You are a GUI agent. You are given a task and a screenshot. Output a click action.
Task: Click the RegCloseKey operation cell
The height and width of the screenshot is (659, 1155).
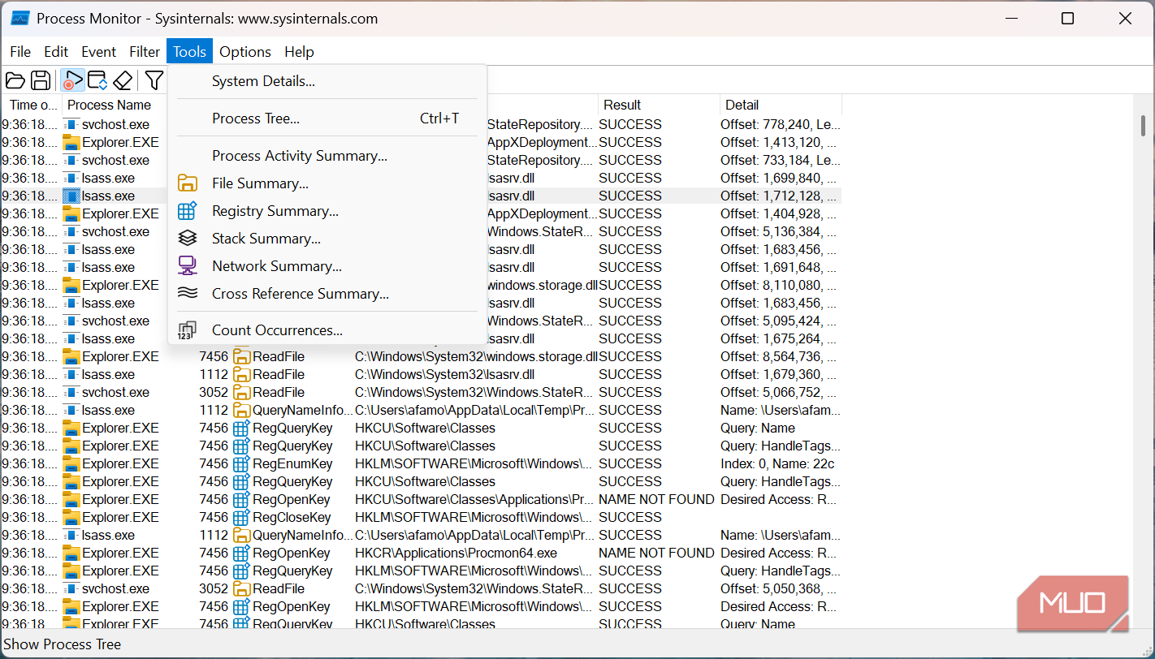292,517
